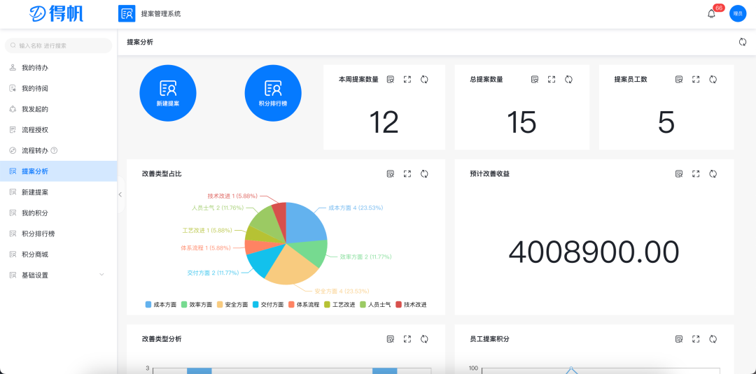
Task: Refresh the 改善类型分析 chart
Action: click(x=424, y=339)
